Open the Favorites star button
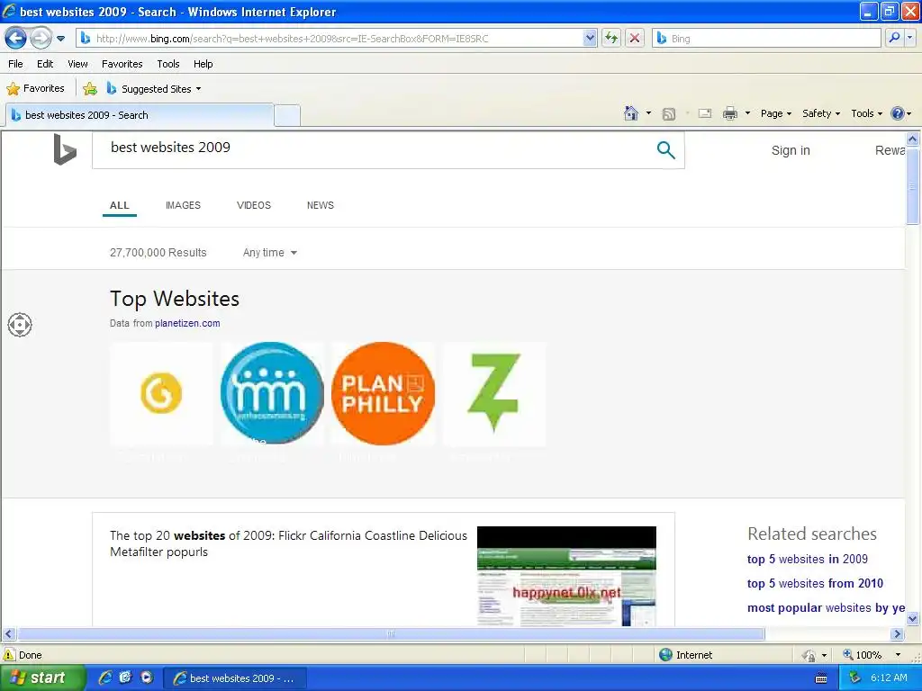Image resolution: width=922 pixels, height=691 pixels. coord(35,89)
